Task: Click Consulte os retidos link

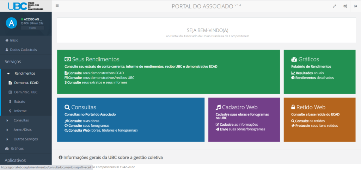Action: tap(308, 121)
